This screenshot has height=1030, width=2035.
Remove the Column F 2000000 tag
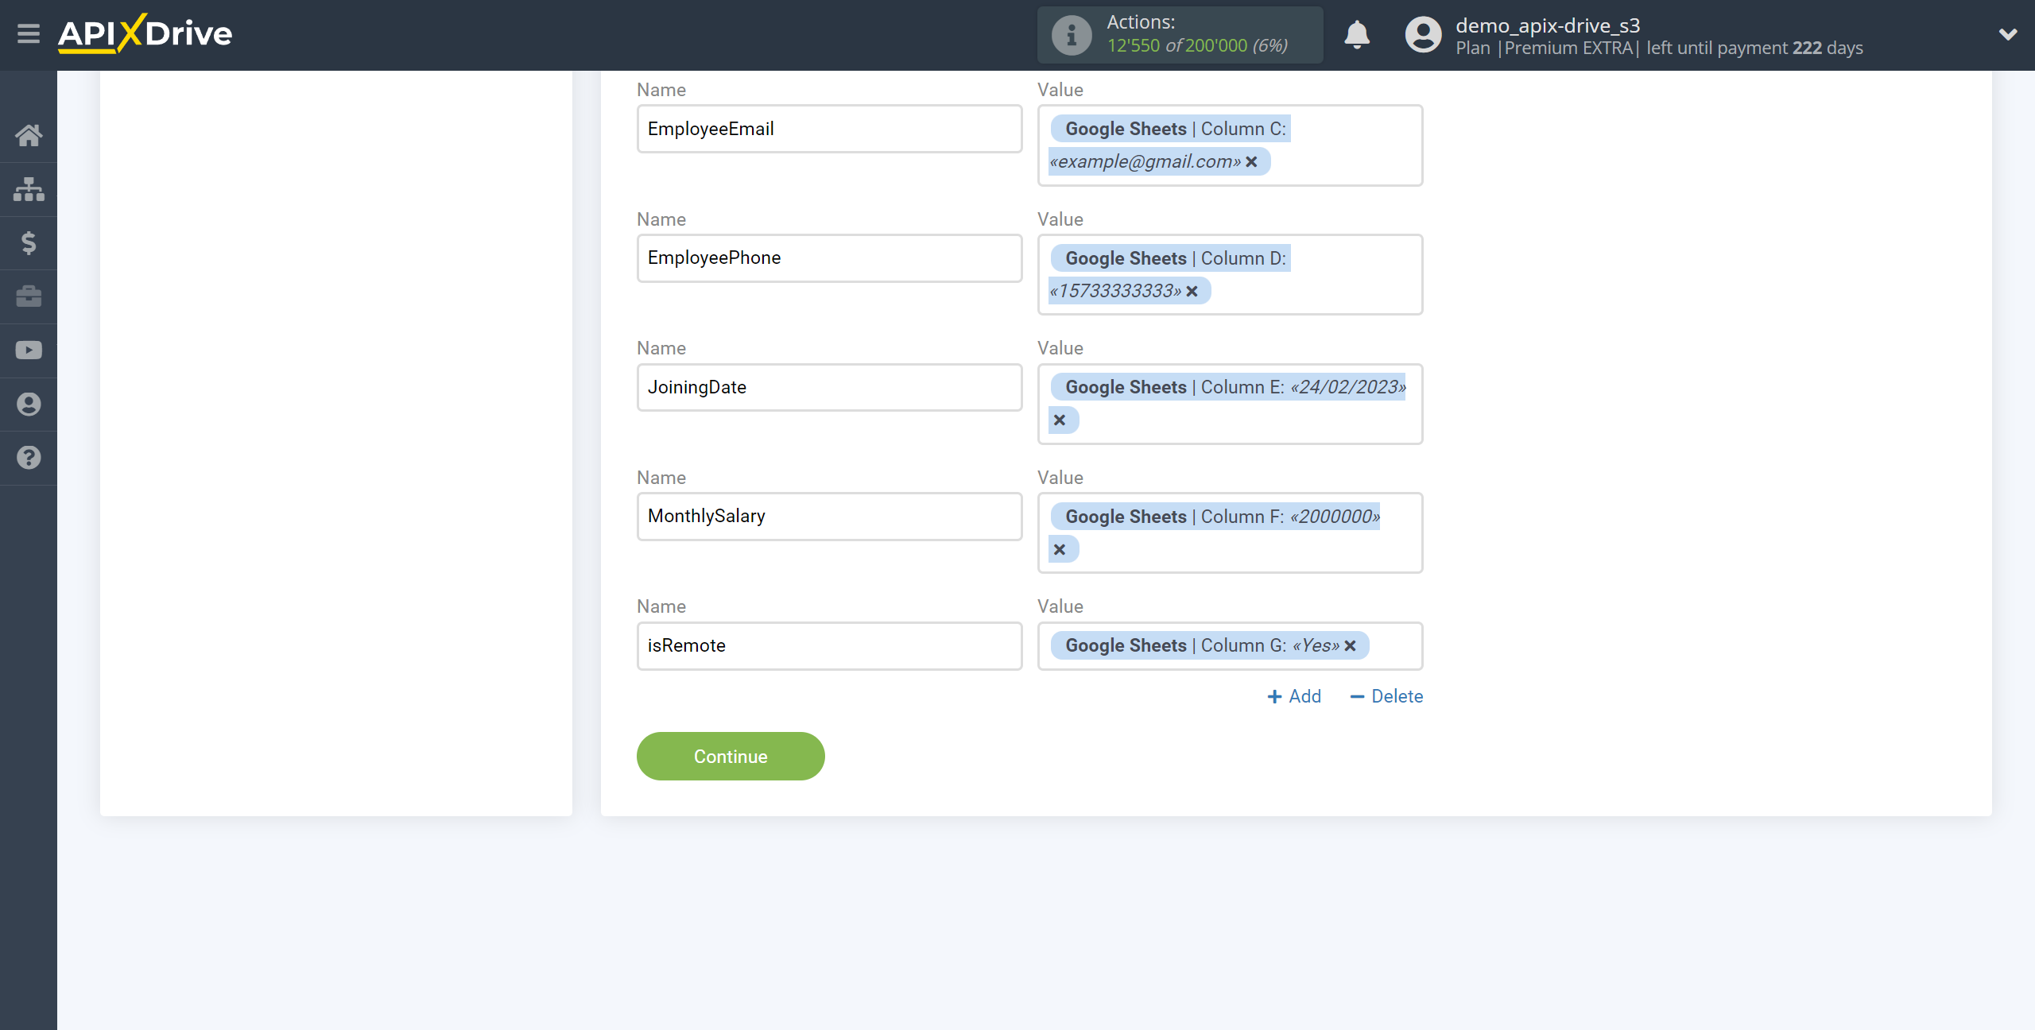1060,550
